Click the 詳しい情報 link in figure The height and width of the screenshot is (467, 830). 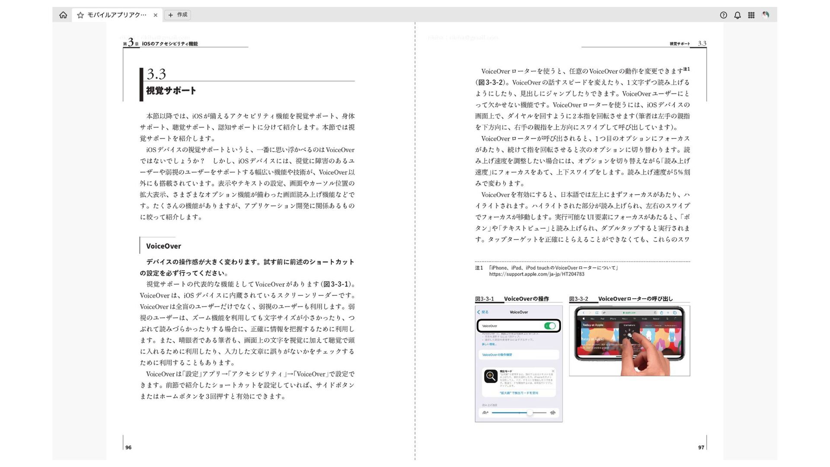click(x=489, y=344)
